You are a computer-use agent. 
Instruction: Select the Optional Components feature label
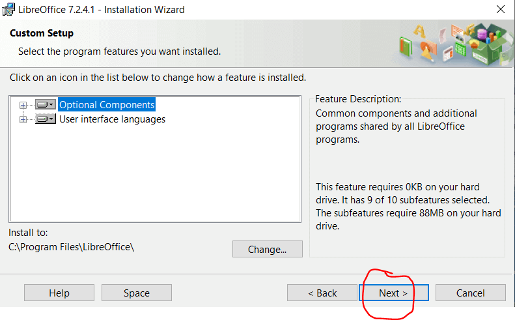(x=107, y=104)
